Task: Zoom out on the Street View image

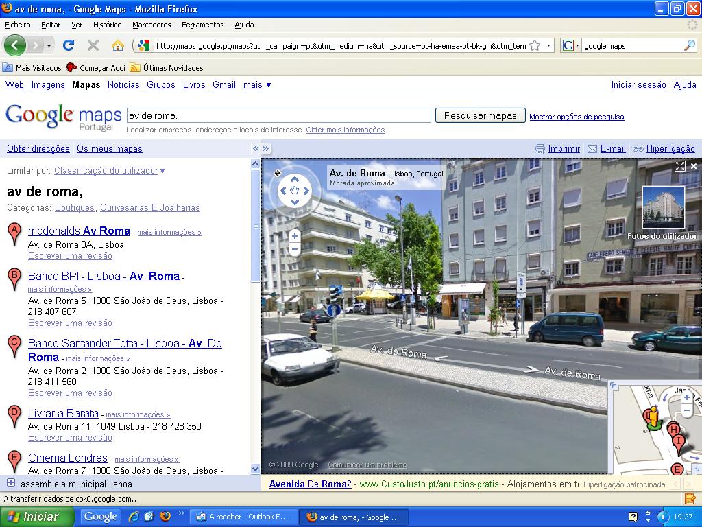Action: pos(295,249)
